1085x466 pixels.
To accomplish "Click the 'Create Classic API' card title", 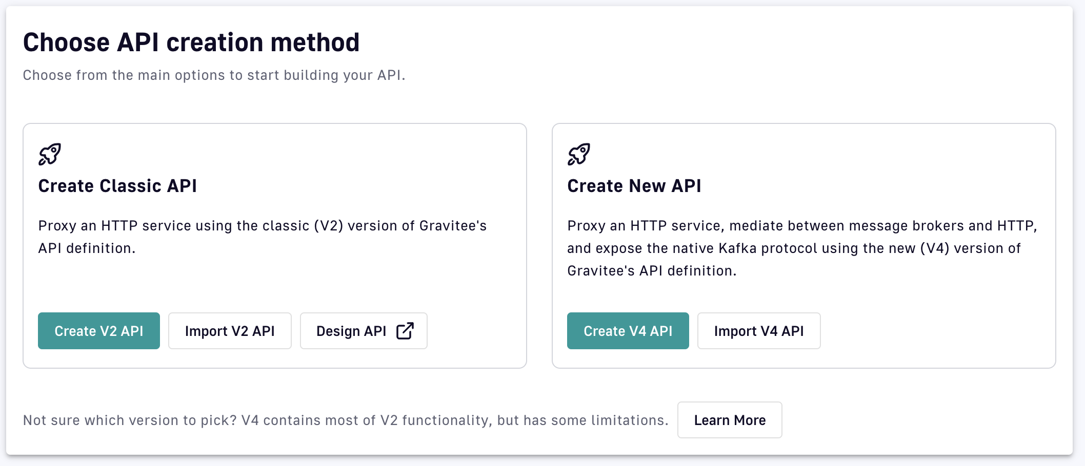I will pyautogui.click(x=117, y=186).
